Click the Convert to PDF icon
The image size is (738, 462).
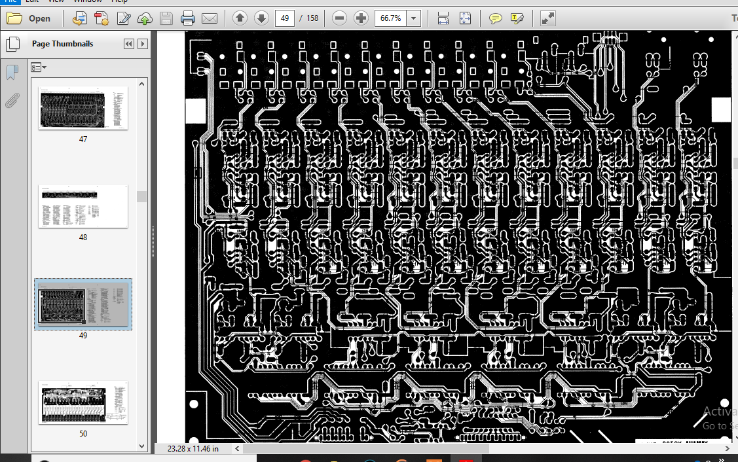coord(101,19)
